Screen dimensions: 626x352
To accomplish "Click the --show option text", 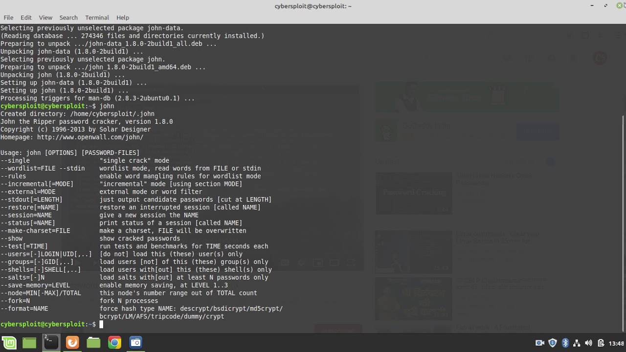I will tap(11, 239).
